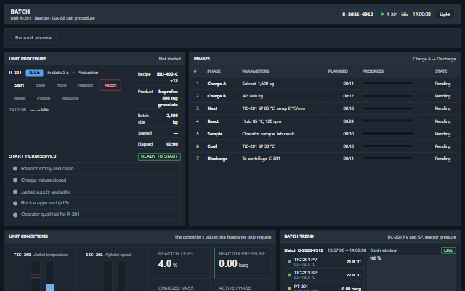Click the STATE column header

[x=441, y=71]
